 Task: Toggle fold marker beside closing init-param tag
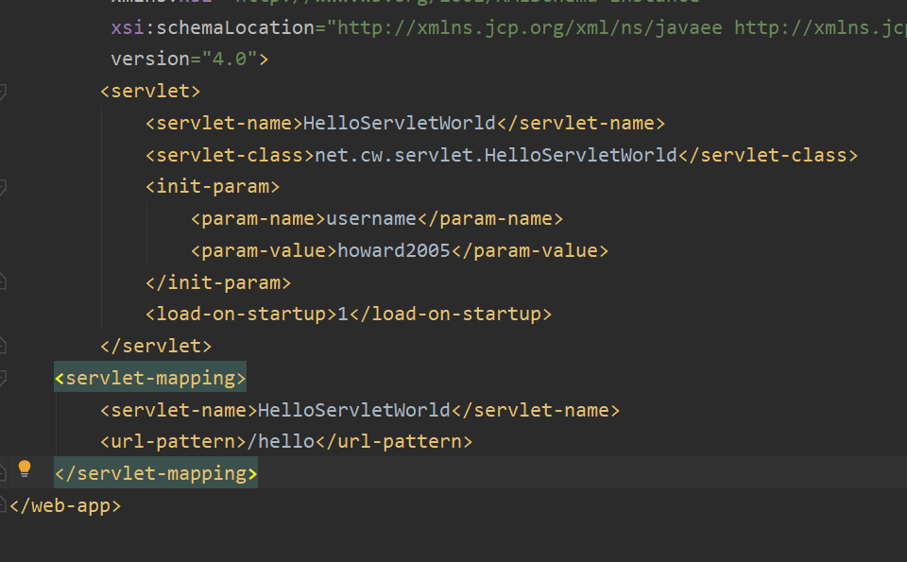point(2,282)
